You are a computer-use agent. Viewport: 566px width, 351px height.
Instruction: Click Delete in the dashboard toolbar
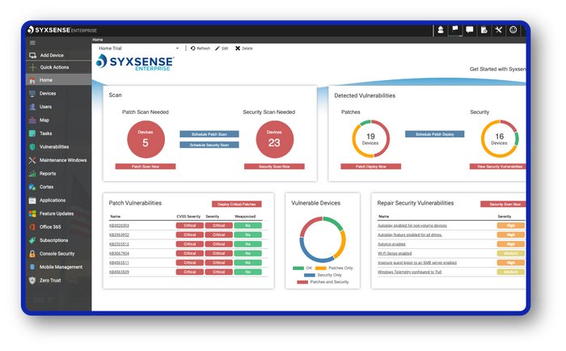244,49
